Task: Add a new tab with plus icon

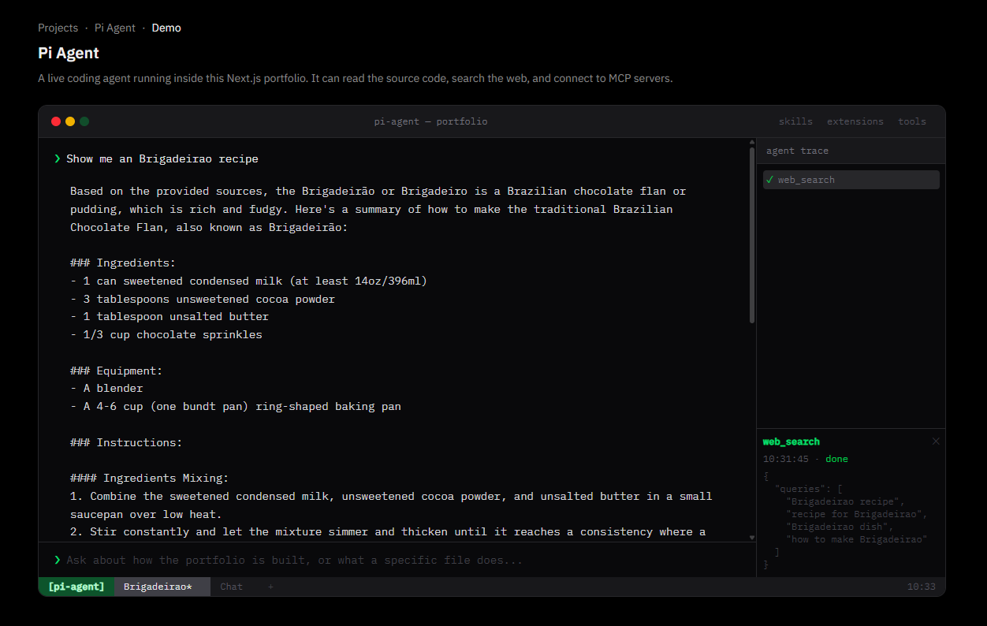Action: click(270, 587)
